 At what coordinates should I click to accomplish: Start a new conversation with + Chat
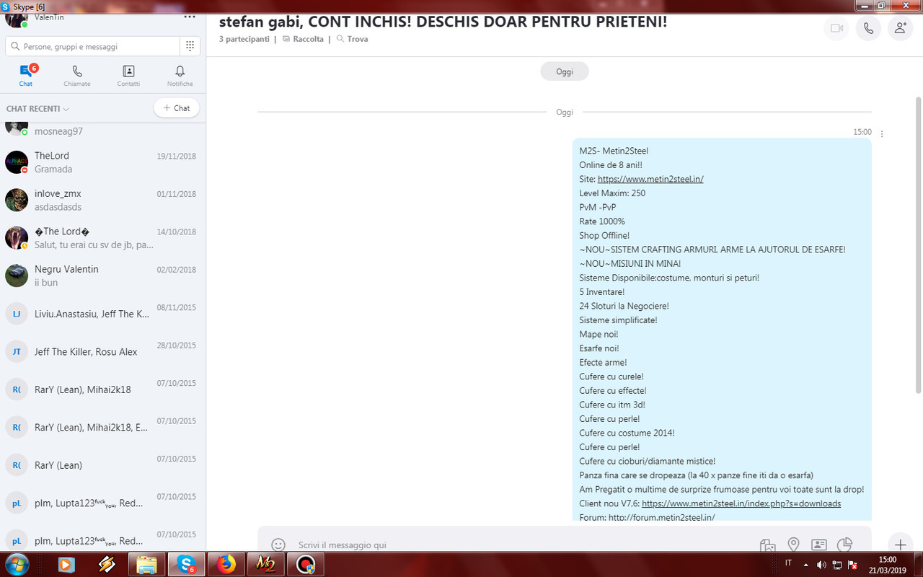point(176,107)
